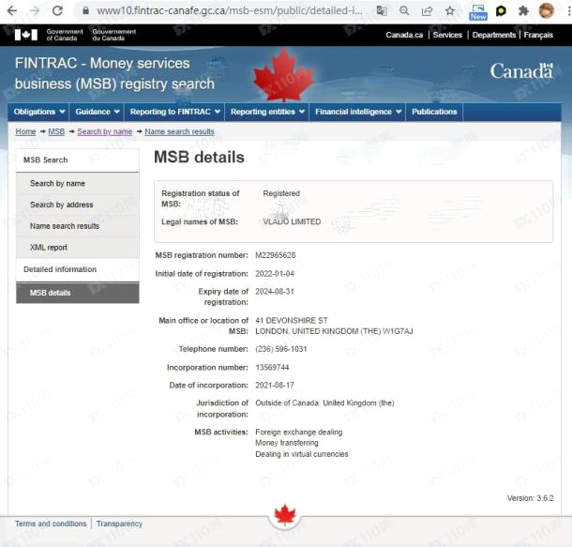Open the Terms and conditions footer link

pyautogui.click(x=51, y=524)
